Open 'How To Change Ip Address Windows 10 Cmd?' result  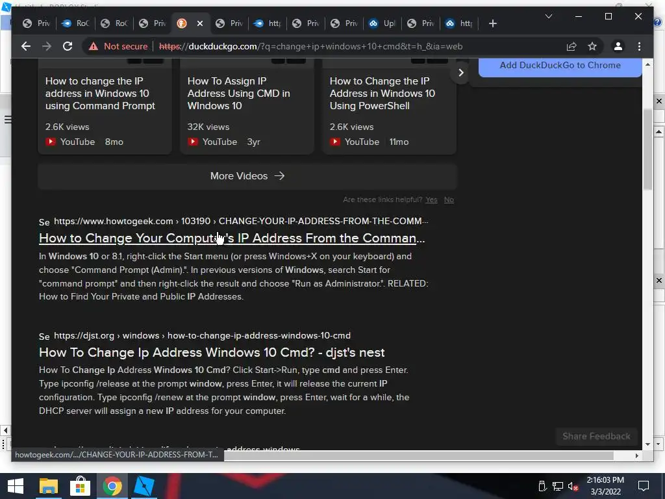(x=212, y=352)
